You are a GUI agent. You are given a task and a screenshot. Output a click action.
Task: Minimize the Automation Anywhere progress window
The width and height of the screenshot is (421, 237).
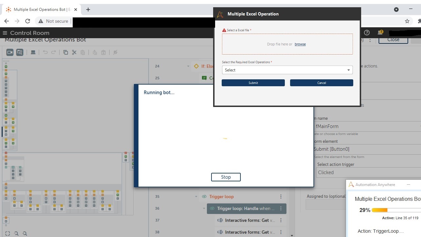coord(409,185)
